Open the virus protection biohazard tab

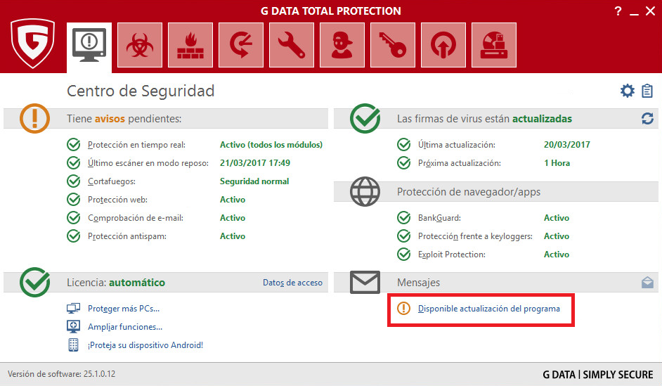[x=140, y=46]
